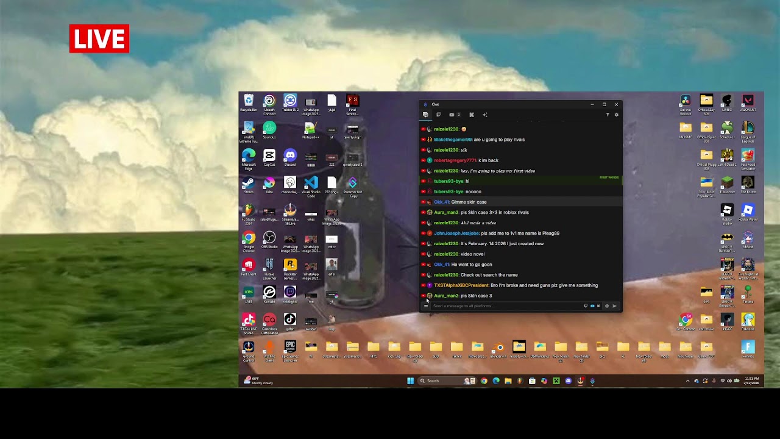Open Roblox Studio desktop shortcut

(x=727, y=213)
